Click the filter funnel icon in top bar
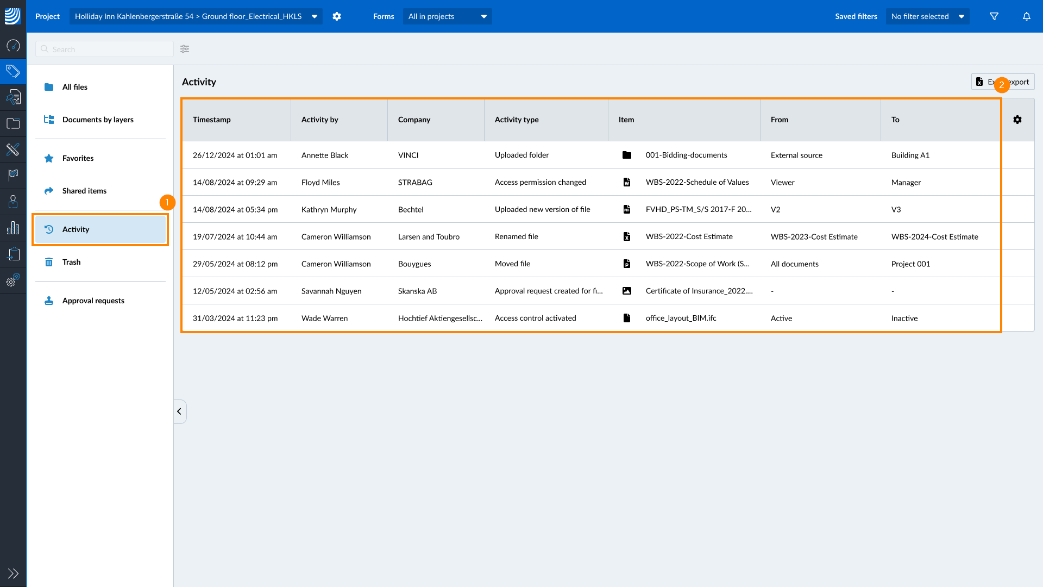Viewport: 1043px width, 587px height. click(x=994, y=16)
